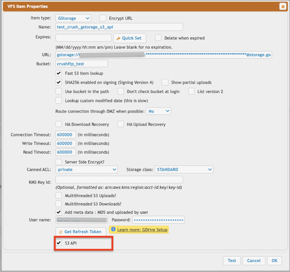This screenshot has width=290, height=272.
Task: Click Get Refresh Token button
Action: (x=80, y=232)
